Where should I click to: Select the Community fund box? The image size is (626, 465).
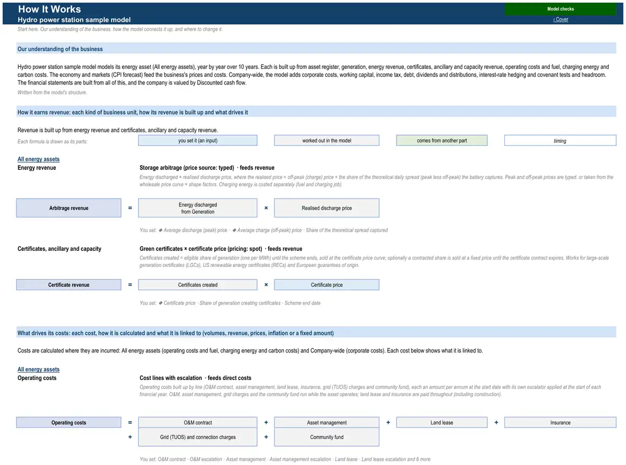327,437
